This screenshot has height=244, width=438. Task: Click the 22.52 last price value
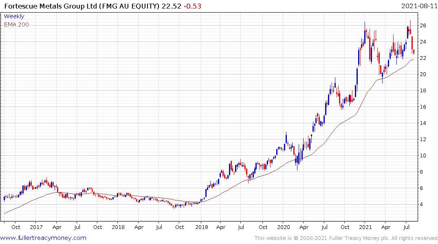point(172,6)
